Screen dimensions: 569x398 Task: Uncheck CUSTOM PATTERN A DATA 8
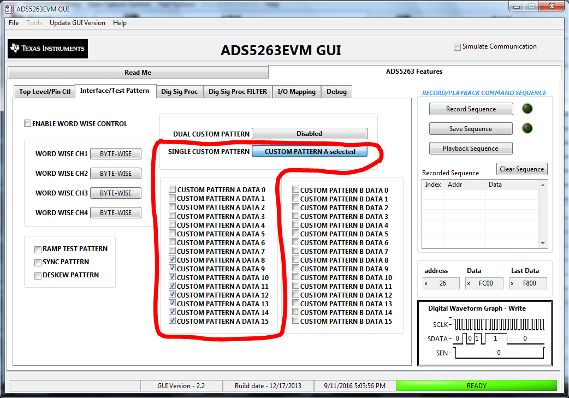click(x=173, y=259)
